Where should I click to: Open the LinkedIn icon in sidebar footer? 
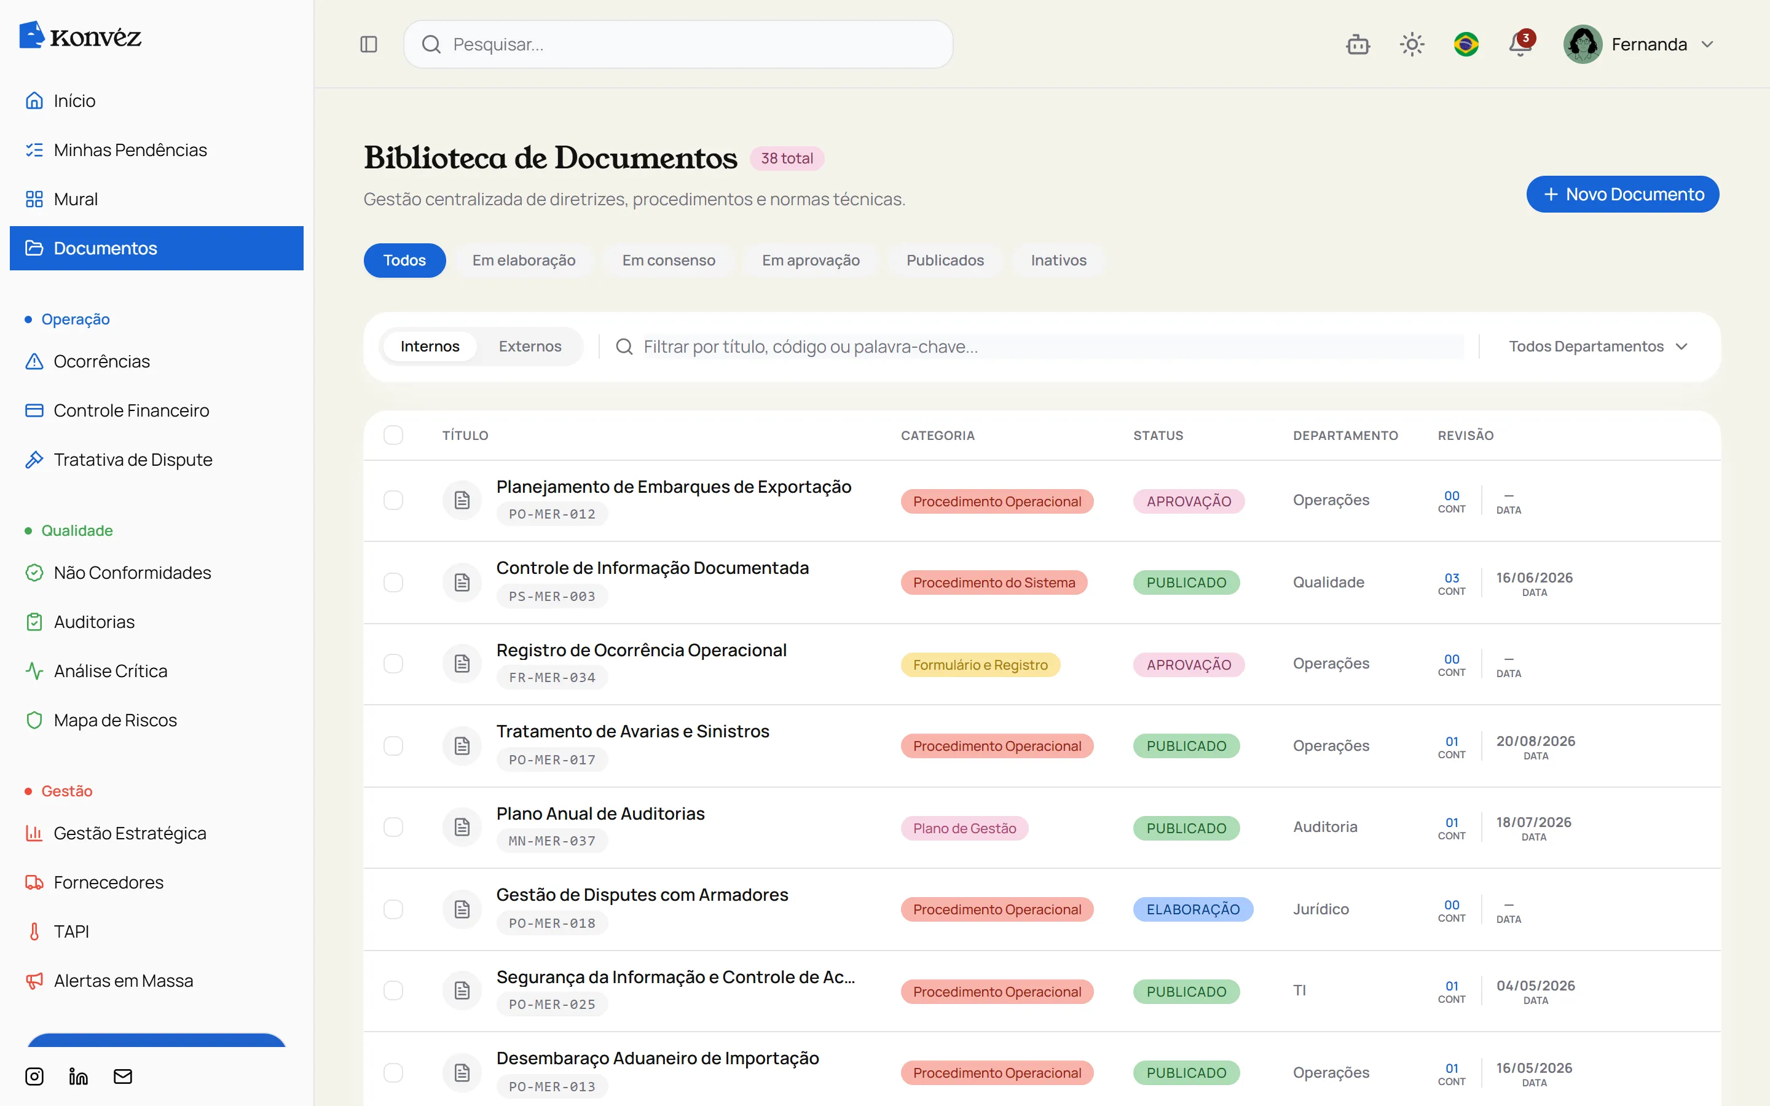[78, 1076]
